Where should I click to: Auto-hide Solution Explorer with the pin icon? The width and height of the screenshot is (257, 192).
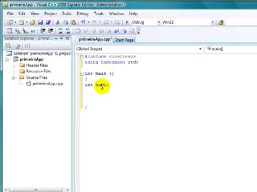point(62,38)
